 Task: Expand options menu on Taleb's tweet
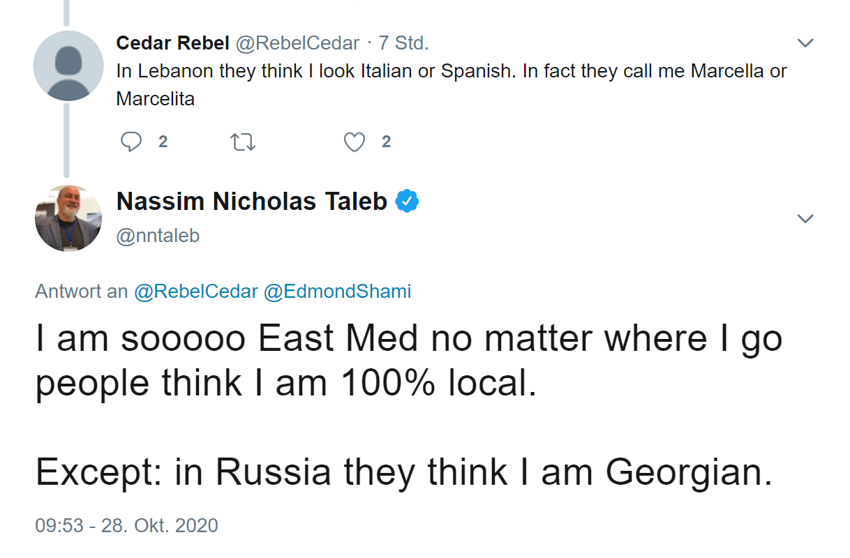[805, 219]
